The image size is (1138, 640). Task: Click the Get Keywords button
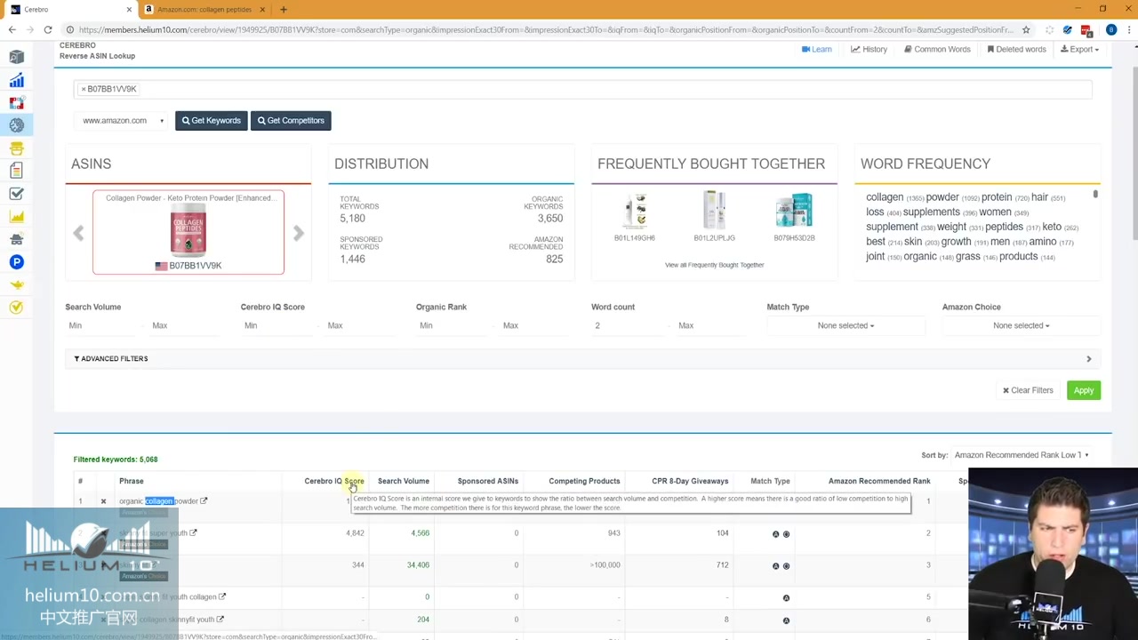212,121
